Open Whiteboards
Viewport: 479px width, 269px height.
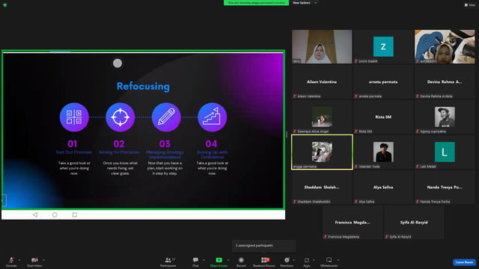(329, 262)
